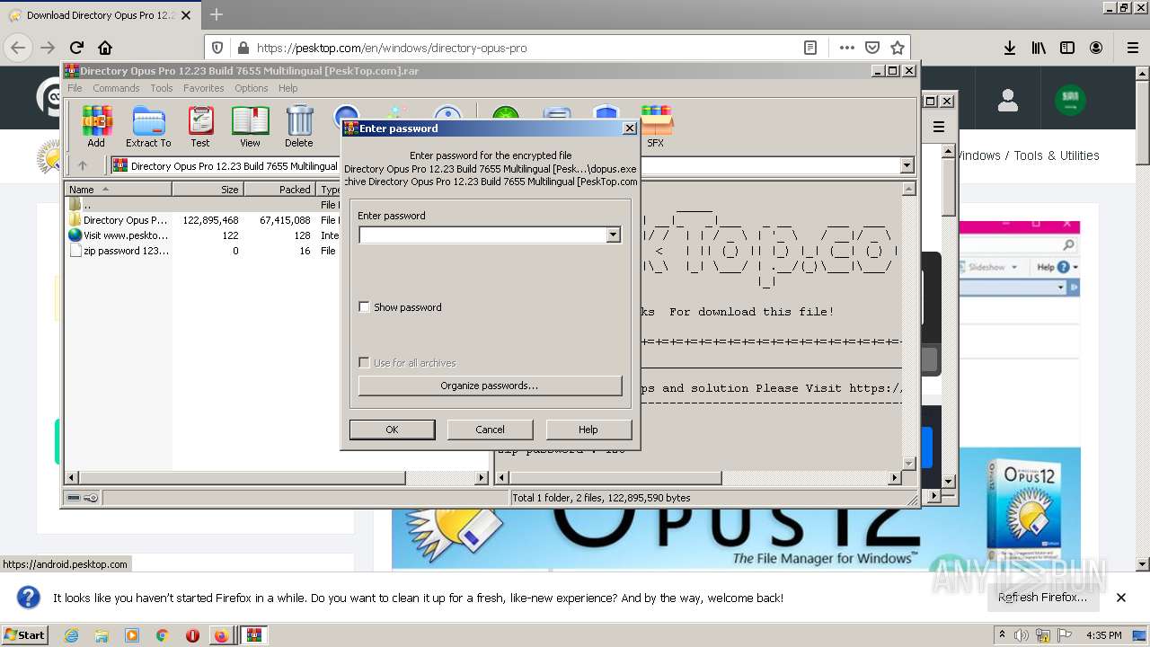Toggle Firefox reader view icon

pos(809,48)
